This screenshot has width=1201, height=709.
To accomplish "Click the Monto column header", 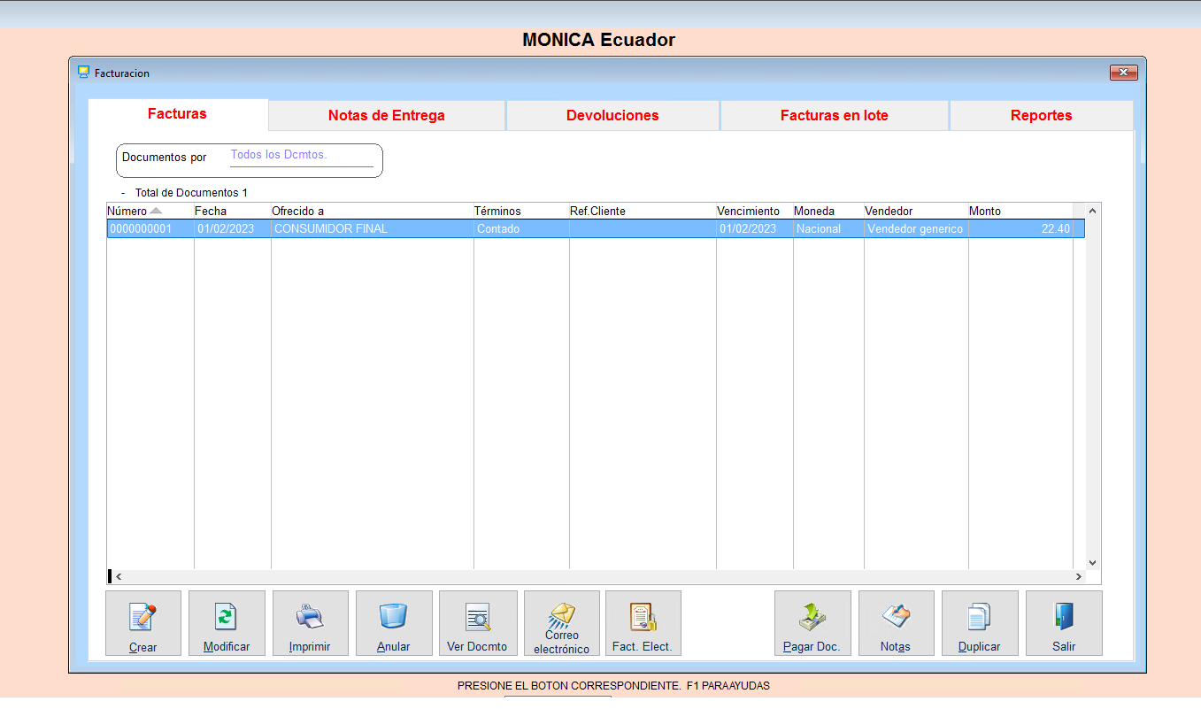I will 1020,211.
